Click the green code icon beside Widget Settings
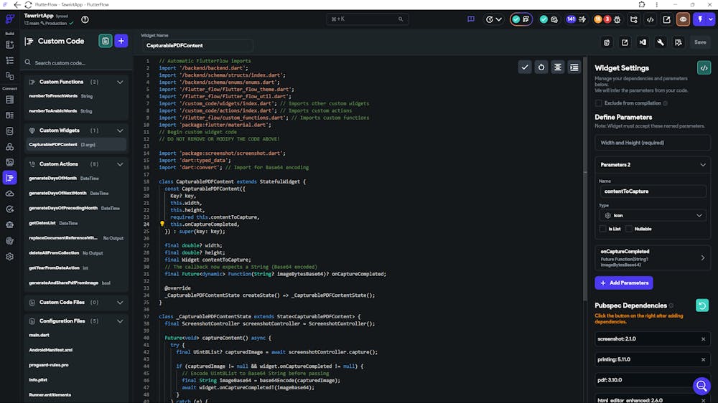The height and width of the screenshot is (403, 718). coord(704,68)
